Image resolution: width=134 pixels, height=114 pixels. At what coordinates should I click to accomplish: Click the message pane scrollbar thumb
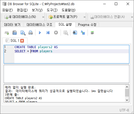tap(127, 93)
